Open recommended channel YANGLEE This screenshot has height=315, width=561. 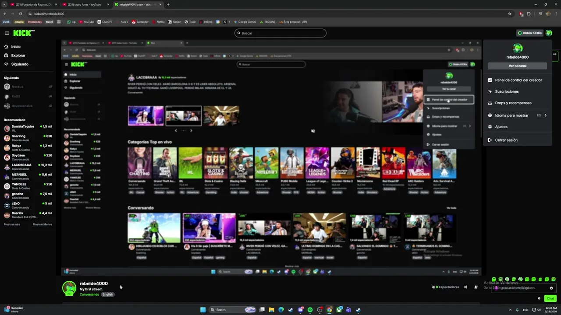28,186
